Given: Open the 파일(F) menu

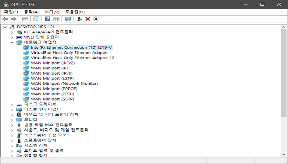Looking at the screenshot, I should click(x=11, y=12).
